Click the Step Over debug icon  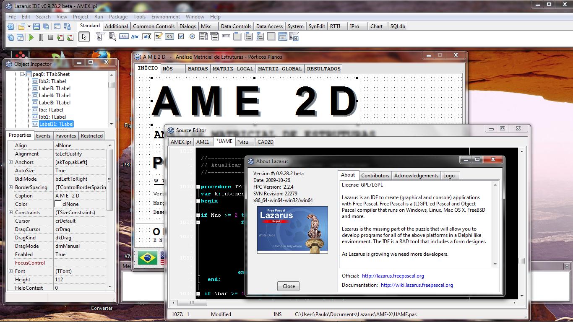70,37
